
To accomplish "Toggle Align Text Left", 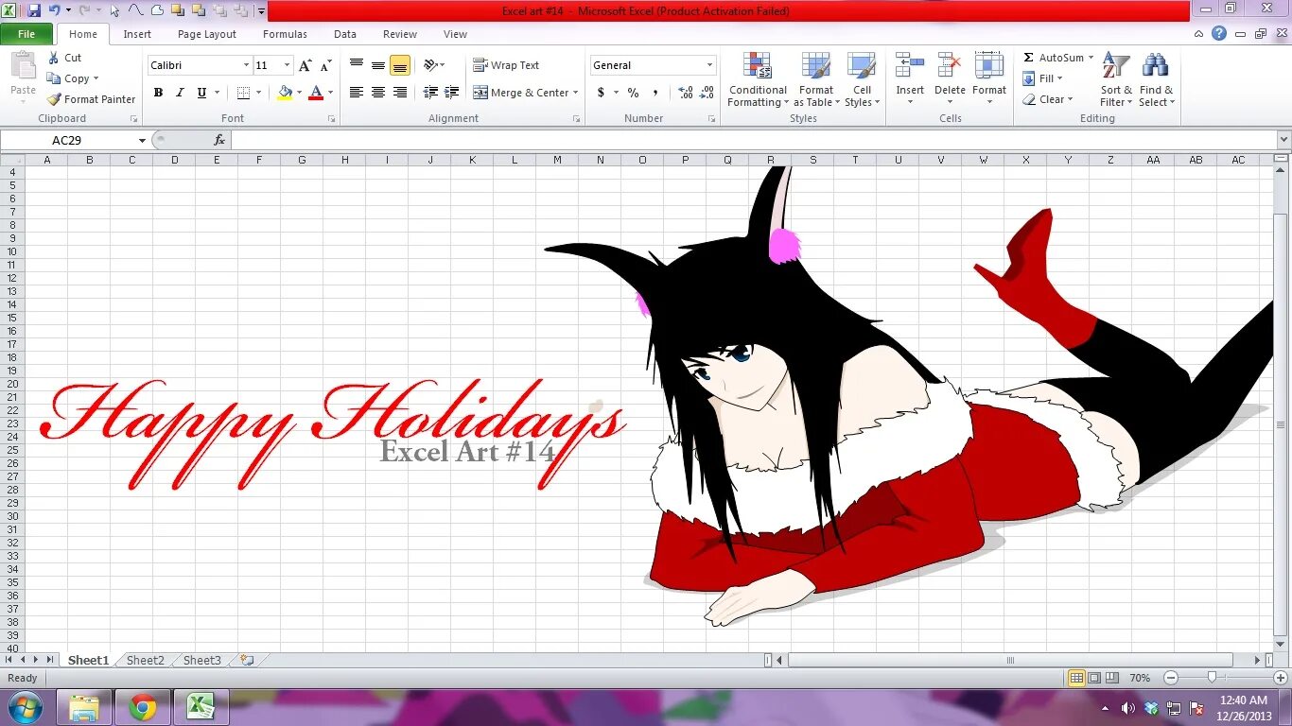I will pyautogui.click(x=357, y=93).
